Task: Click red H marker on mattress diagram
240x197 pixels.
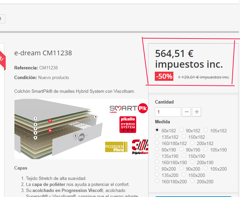Action: pyautogui.click(x=50, y=131)
